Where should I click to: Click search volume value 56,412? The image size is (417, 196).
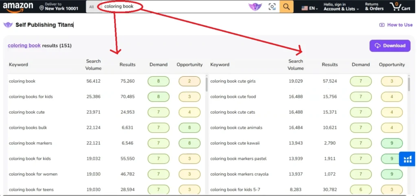pos(93,81)
